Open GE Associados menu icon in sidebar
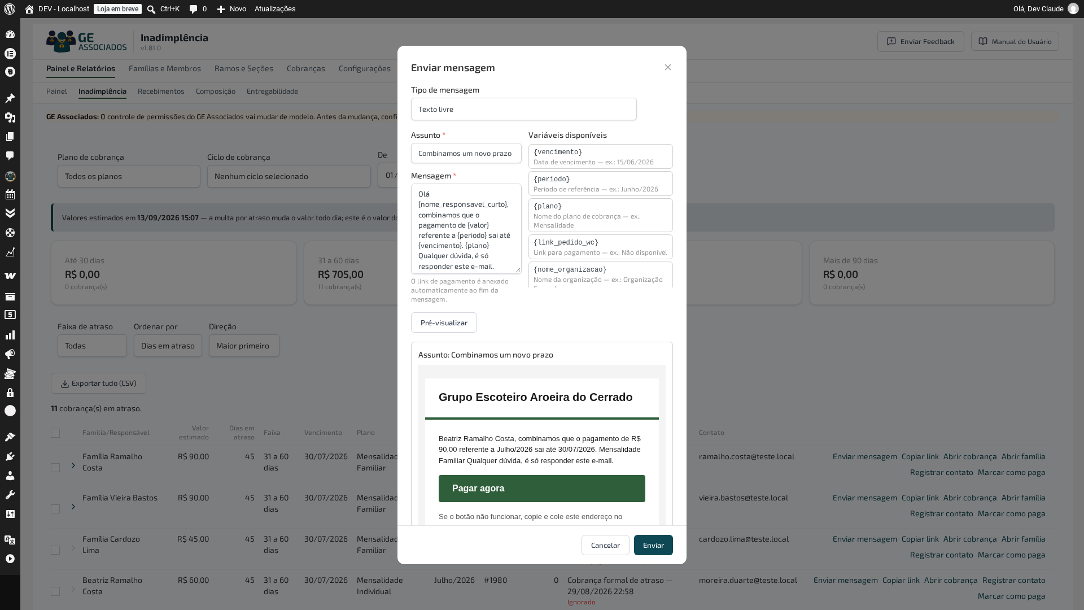Screen dimensions: 1084x610 [x=10, y=176]
